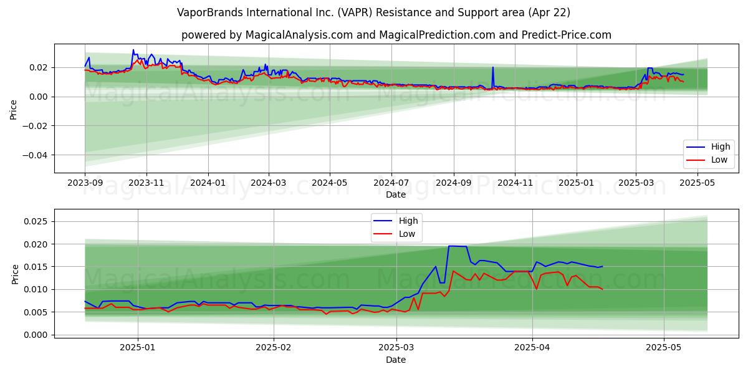Click the '0.000' price tick on bottom chart
748x374 pixels.
pyautogui.click(x=37, y=335)
